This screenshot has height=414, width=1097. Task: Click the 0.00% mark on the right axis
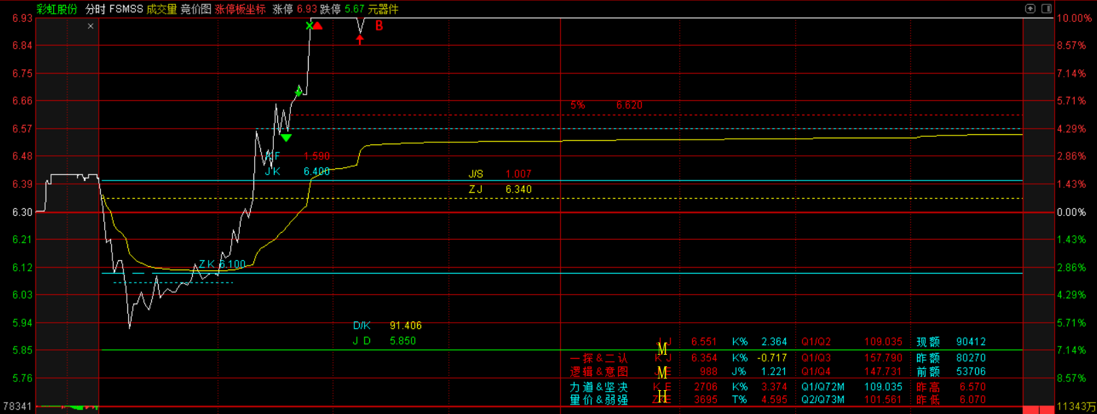pos(1072,212)
